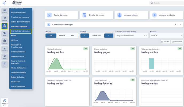Viewport: 184px width, 107px height.
Task: Open Control Inventarios menu item
Action: [18, 52]
